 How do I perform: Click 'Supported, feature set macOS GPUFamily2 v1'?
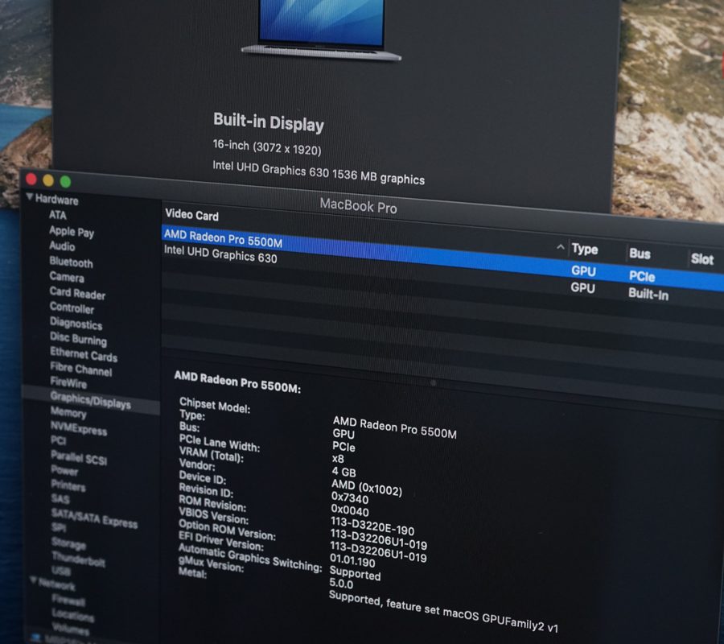pos(443,612)
